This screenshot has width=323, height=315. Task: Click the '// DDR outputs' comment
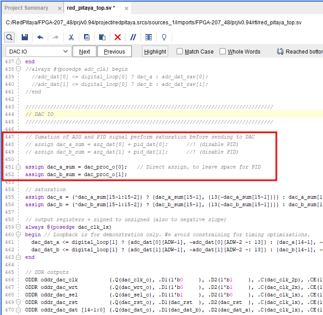(47, 272)
